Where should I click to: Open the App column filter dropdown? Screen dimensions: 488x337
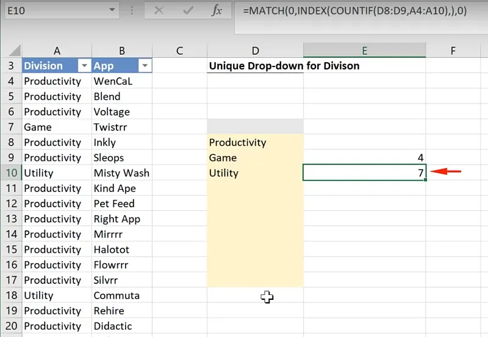pyautogui.click(x=145, y=66)
